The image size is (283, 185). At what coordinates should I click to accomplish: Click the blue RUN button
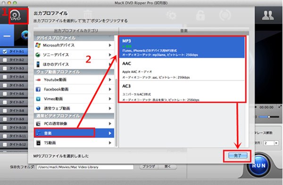(x=258, y=165)
